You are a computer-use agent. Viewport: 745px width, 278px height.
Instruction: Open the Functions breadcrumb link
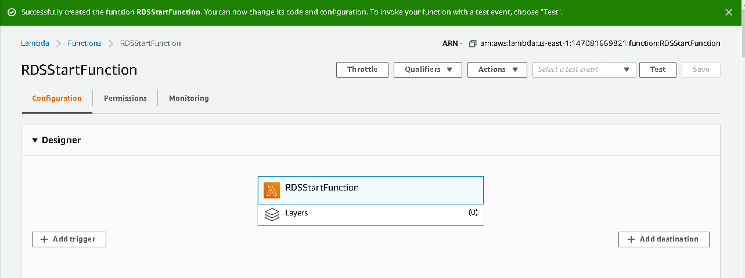click(x=84, y=43)
